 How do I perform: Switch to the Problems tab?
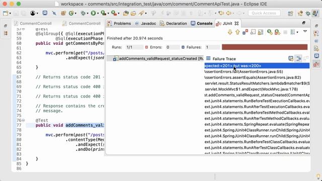click(x=119, y=24)
